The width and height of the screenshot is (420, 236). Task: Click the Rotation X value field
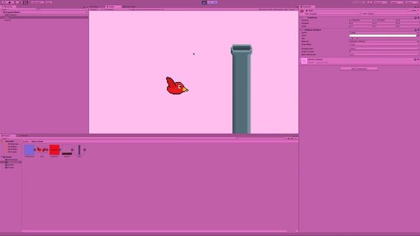[362, 24]
